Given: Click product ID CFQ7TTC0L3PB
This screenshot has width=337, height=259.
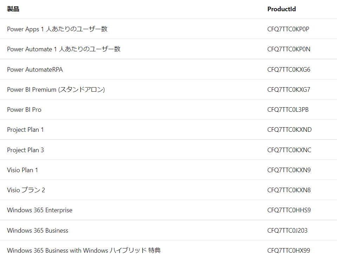Looking at the screenshot, I should pos(288,110).
